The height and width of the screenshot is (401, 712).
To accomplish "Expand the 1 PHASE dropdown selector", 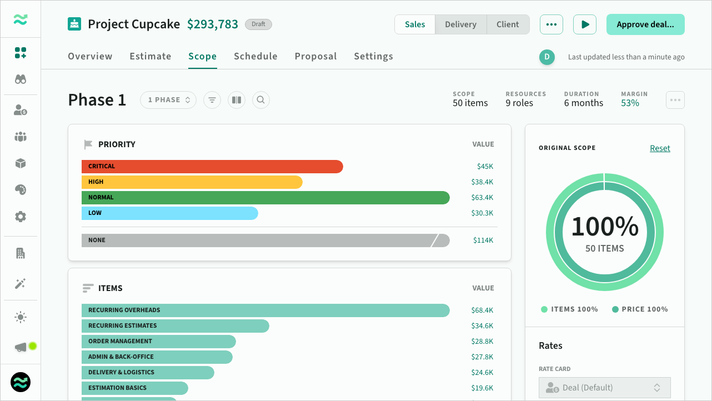I will point(168,100).
